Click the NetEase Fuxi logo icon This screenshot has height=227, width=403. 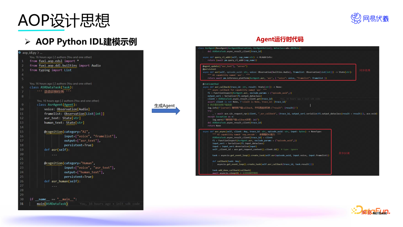pyautogui.click(x=356, y=19)
